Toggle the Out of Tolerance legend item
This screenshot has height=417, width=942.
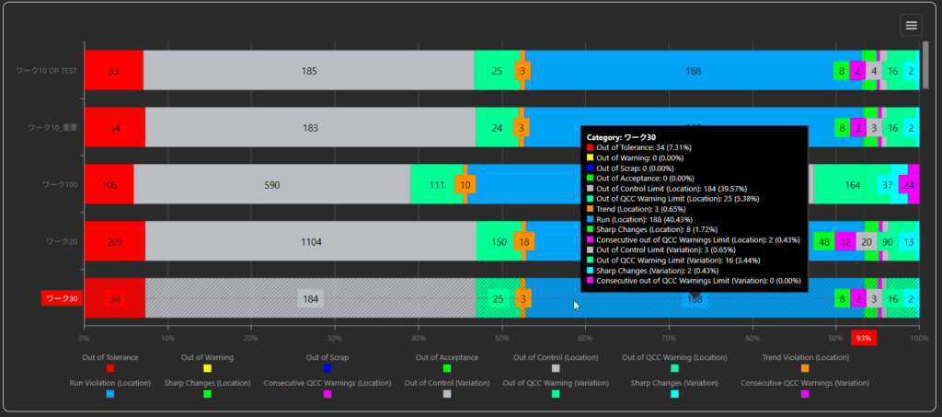pyautogui.click(x=110, y=368)
